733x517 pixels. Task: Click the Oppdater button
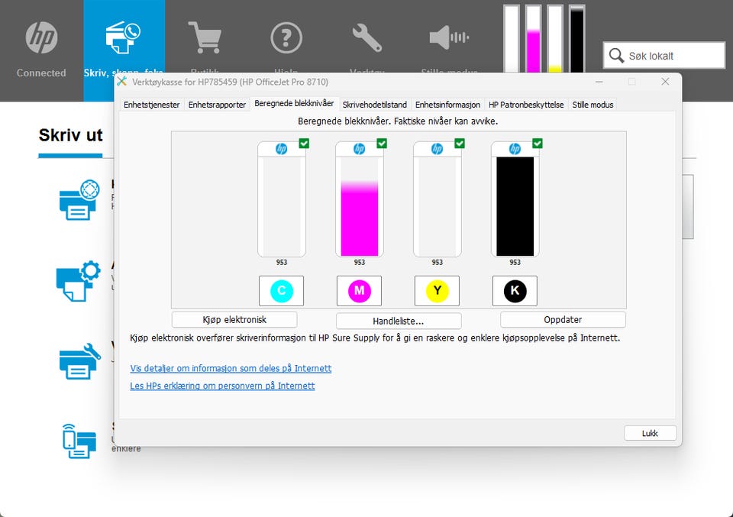[x=563, y=320]
